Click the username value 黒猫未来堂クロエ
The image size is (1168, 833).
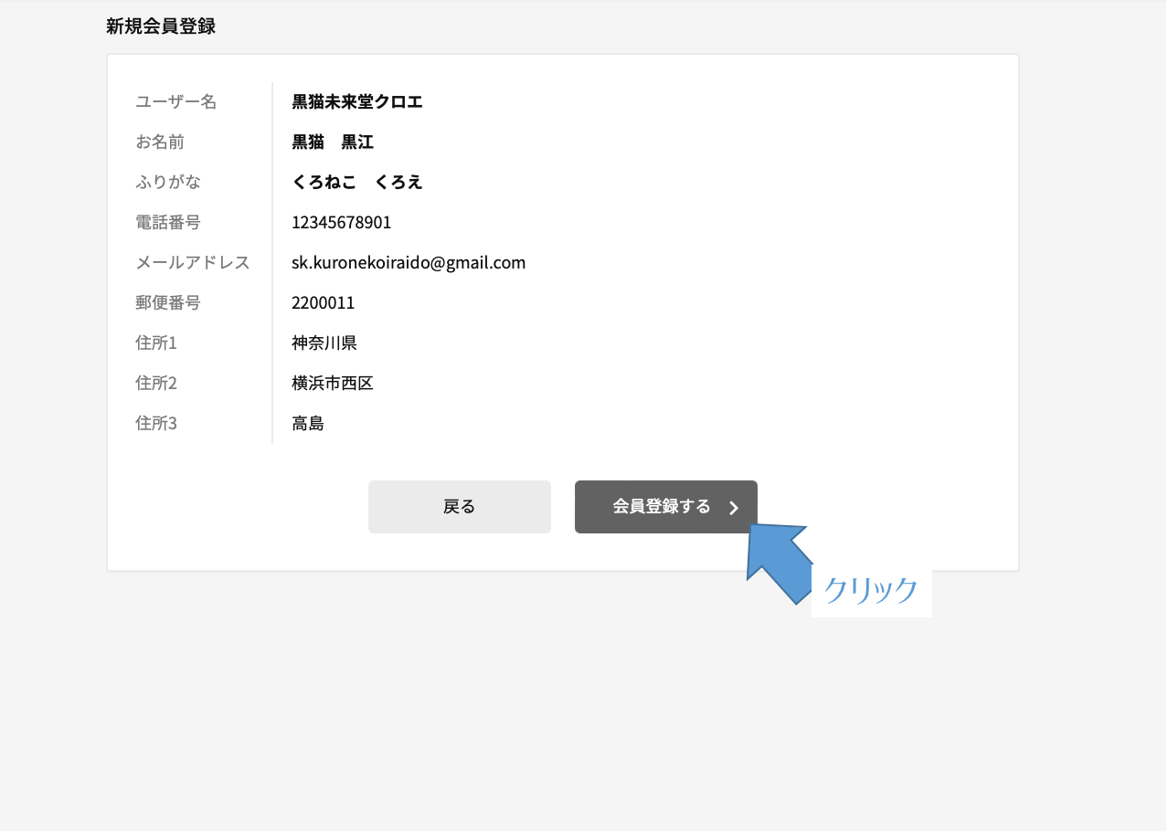(356, 101)
